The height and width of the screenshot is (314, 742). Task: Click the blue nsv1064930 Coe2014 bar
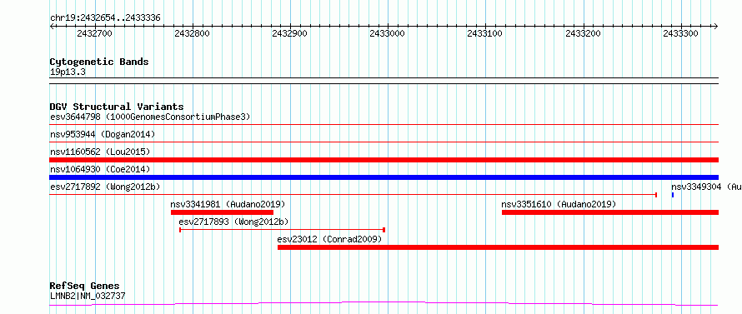(384, 177)
